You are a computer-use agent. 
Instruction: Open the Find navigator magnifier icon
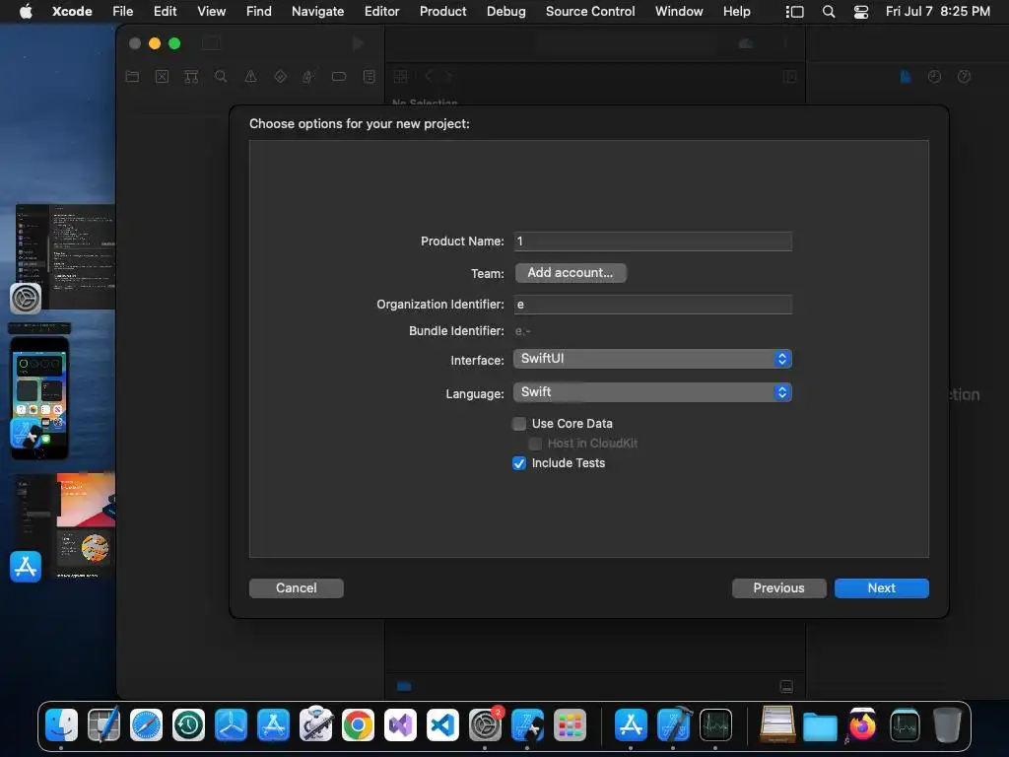coord(221,77)
